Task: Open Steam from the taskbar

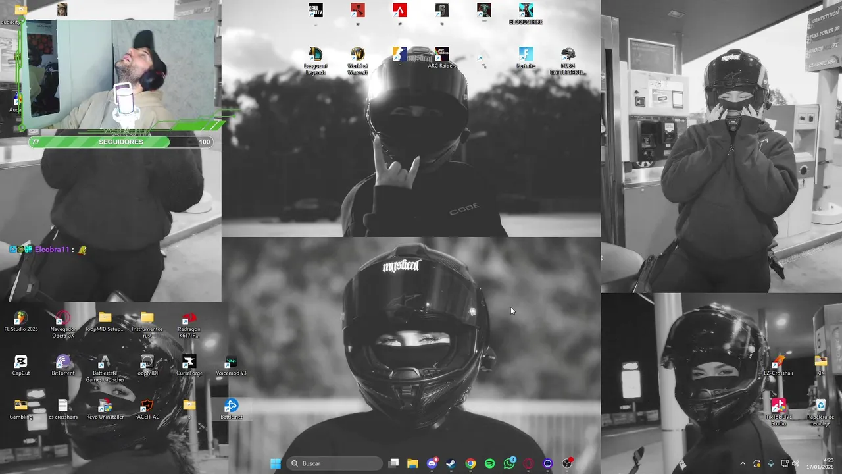Action: pyautogui.click(x=451, y=463)
